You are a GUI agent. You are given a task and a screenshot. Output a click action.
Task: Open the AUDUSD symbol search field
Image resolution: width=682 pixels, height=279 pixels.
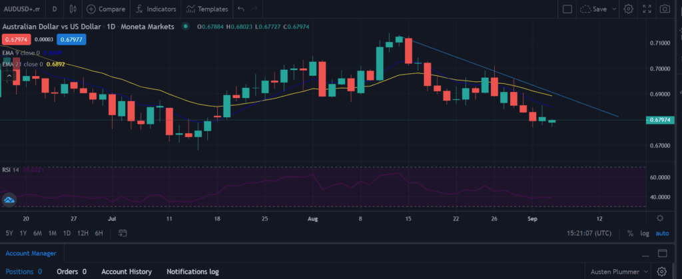point(22,9)
